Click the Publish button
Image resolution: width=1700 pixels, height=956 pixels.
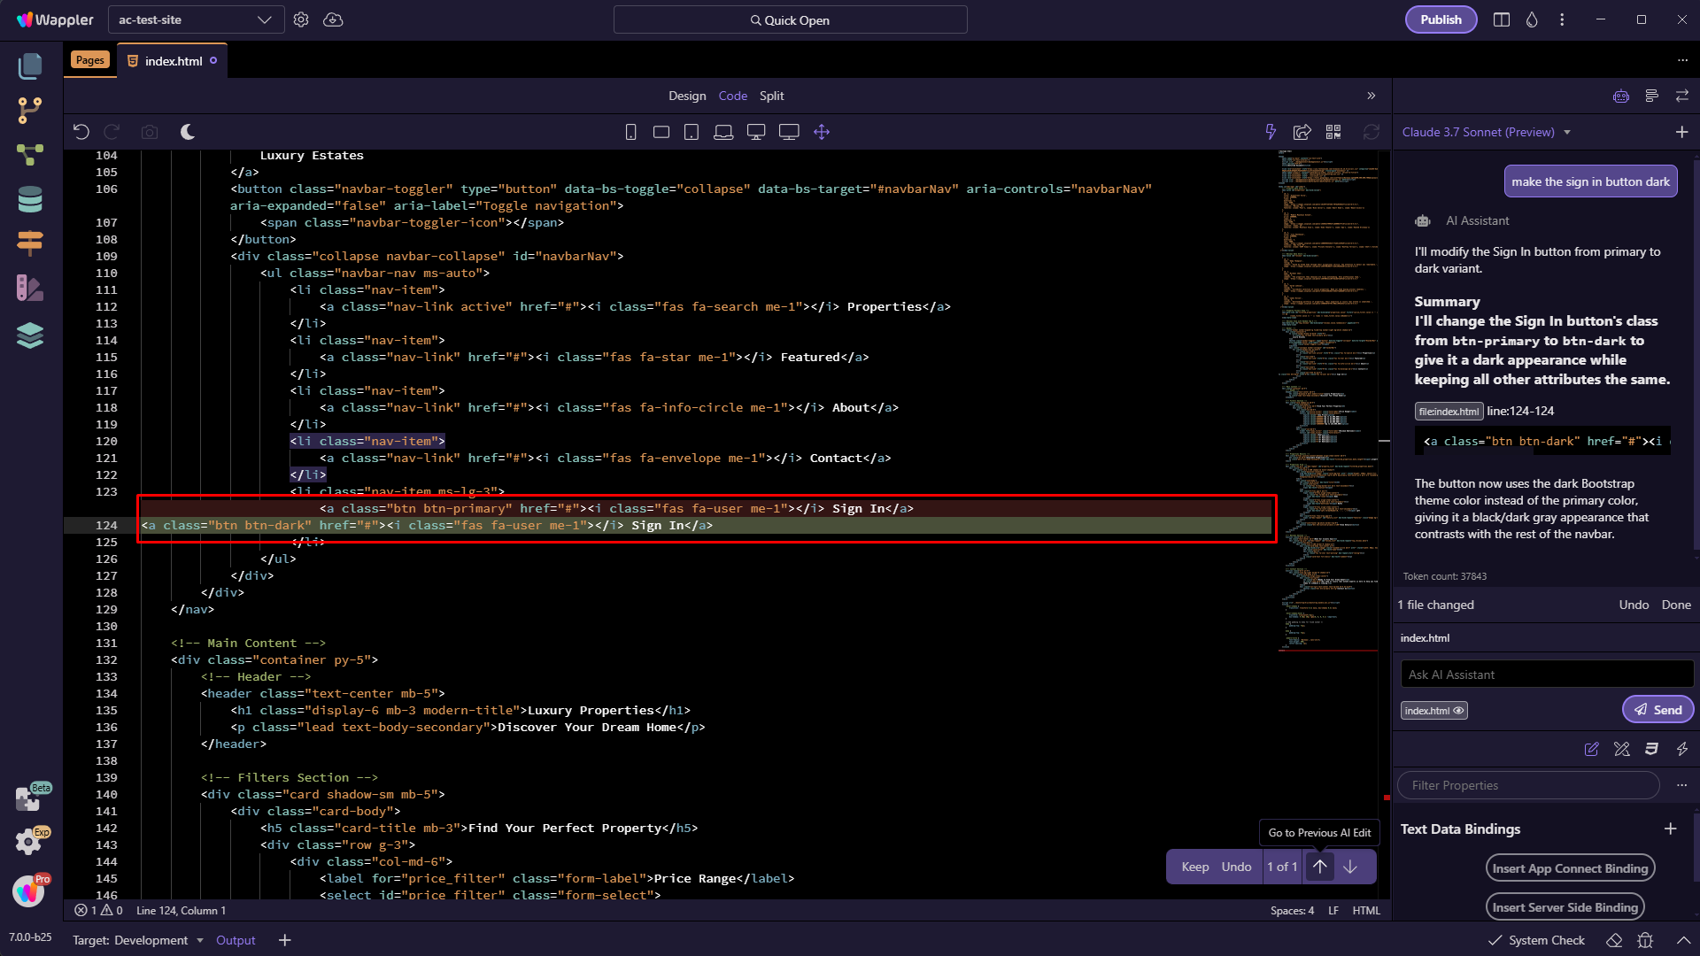(1441, 19)
